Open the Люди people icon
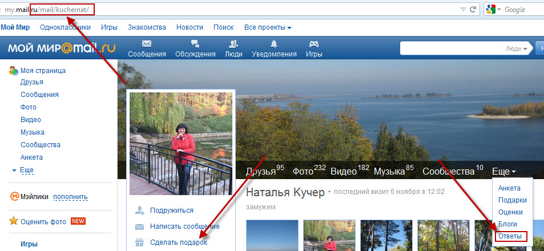The height and width of the screenshot is (251, 544). click(233, 44)
